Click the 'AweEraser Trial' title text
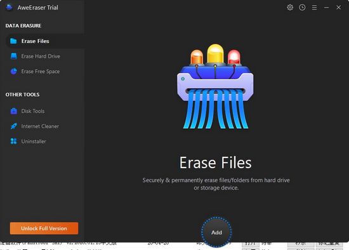 click(38, 8)
